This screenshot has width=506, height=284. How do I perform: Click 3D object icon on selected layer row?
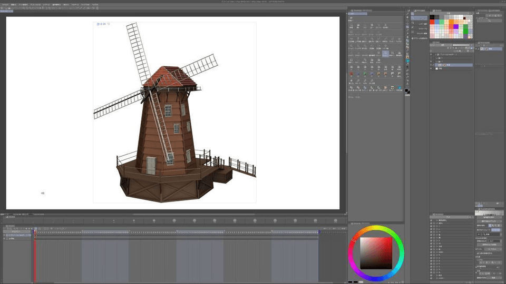440,65
